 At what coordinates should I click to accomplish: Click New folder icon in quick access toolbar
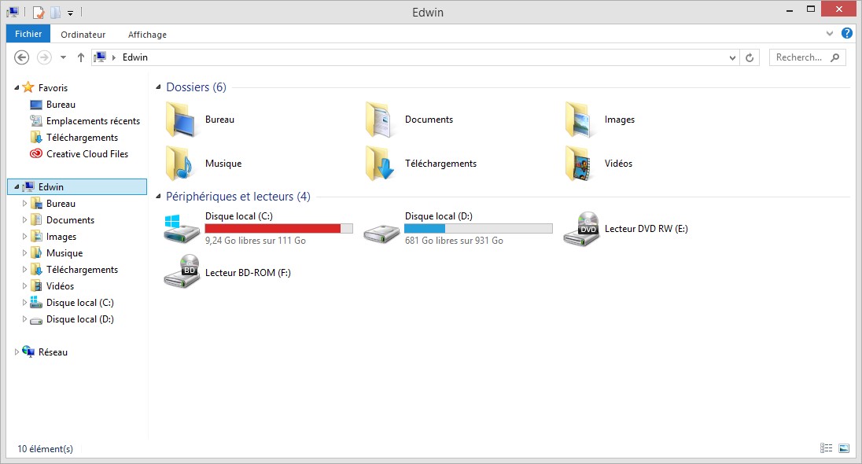point(56,12)
